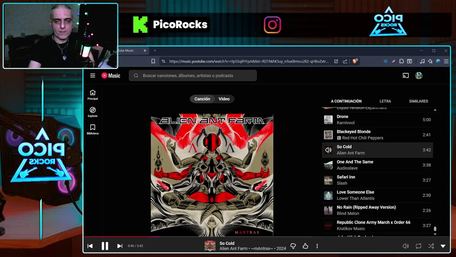Viewport: 456px width, 257px height.
Task: Click Safari Inn thumbnail in queue
Action: [328, 180]
